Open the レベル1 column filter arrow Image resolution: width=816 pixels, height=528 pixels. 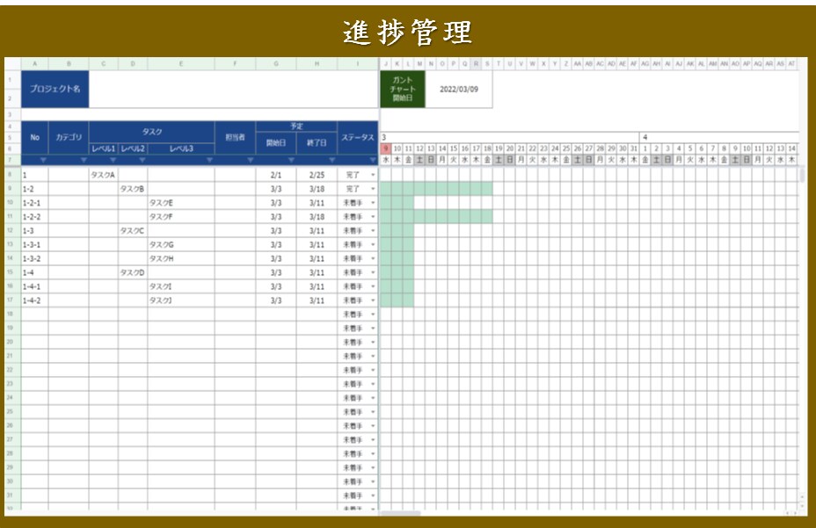pyautogui.click(x=113, y=160)
